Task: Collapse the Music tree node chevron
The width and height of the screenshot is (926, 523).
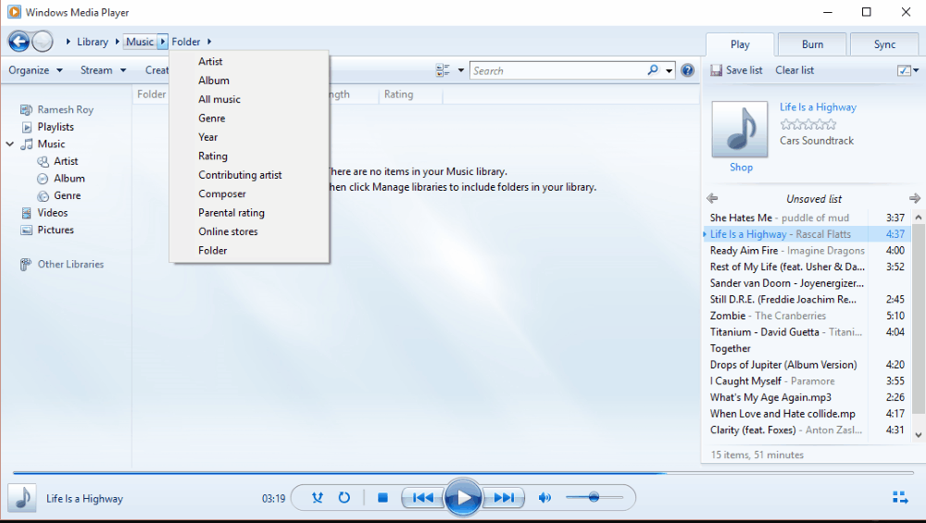Action: tap(10, 143)
